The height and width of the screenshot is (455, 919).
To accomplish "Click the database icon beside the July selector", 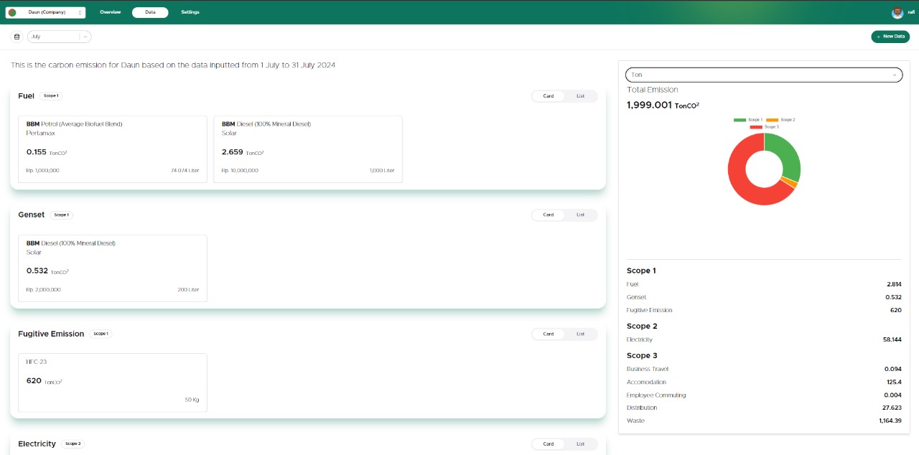I will click(17, 37).
